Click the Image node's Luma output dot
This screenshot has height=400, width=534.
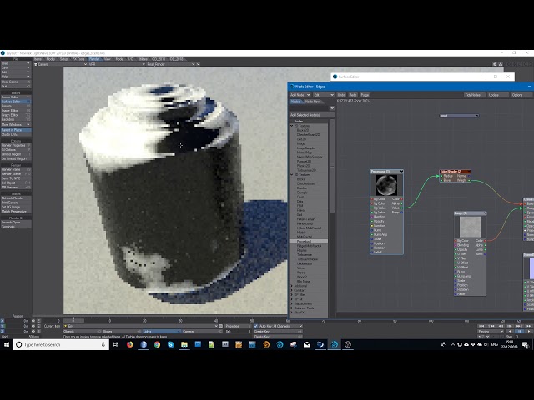point(485,249)
